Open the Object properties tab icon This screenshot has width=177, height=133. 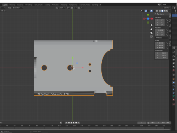(174, 79)
